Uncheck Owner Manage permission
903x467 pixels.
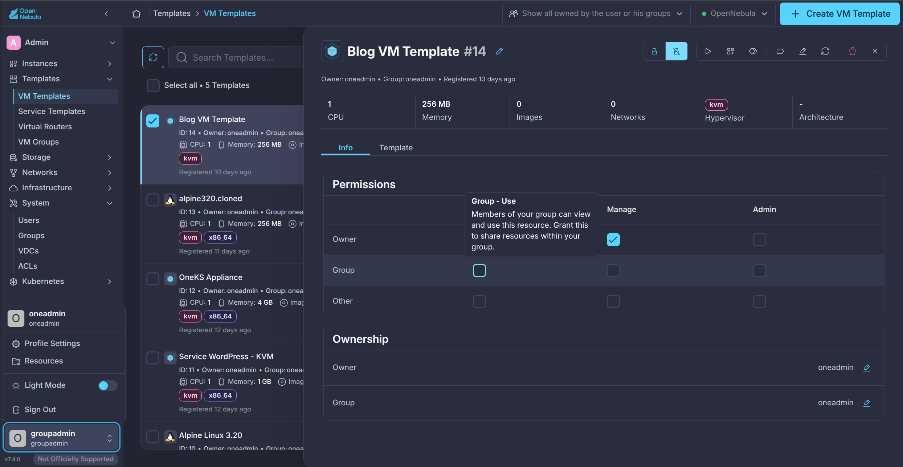coord(613,240)
